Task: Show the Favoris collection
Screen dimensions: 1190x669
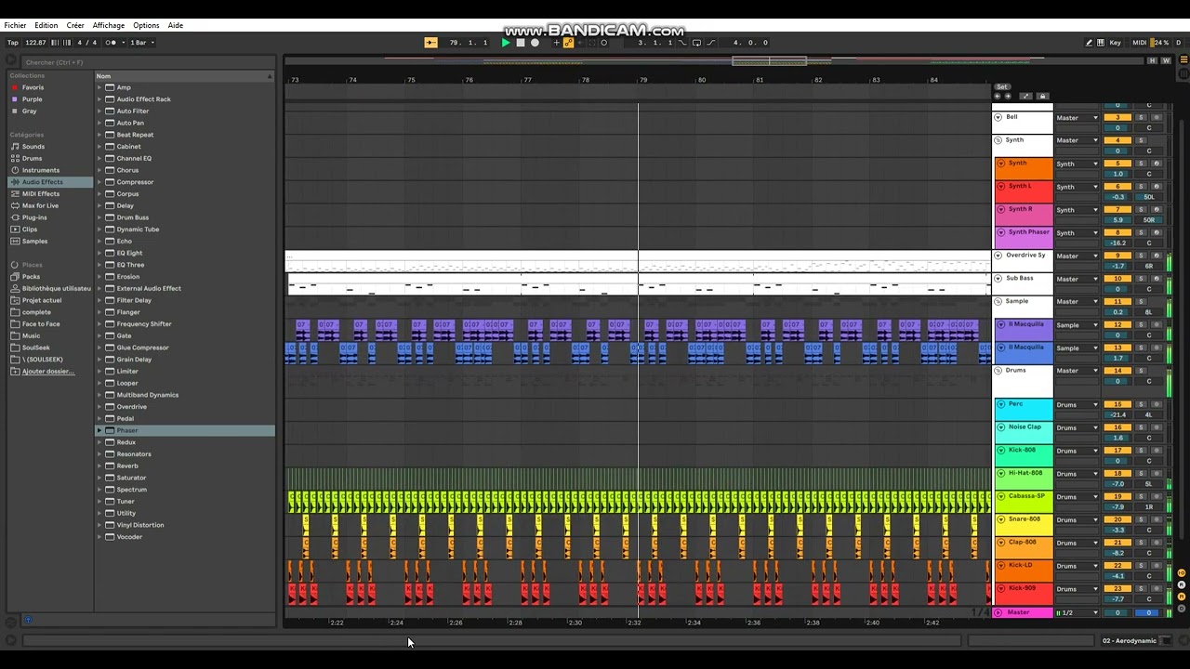Action: point(33,87)
